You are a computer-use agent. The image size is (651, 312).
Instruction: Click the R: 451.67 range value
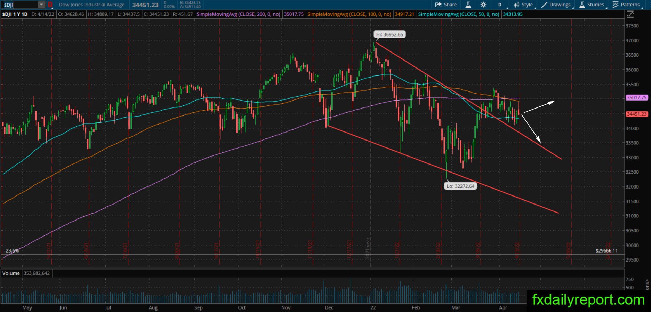point(183,14)
